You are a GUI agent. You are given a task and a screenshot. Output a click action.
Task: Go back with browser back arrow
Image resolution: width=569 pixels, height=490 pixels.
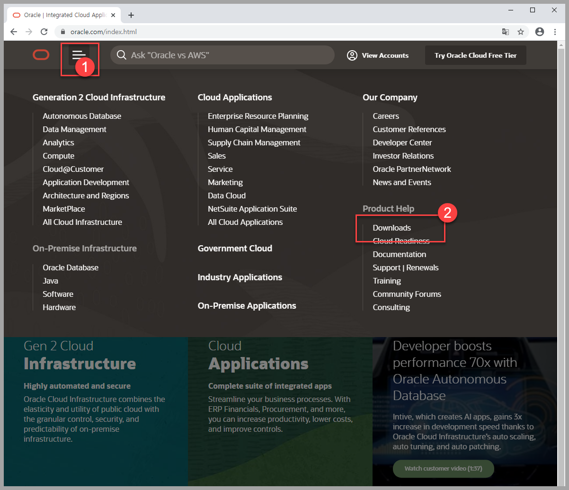click(x=14, y=32)
